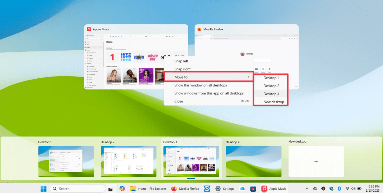Launch Copilot from the taskbar
This screenshot has height=193, width=383.
pyautogui.click(x=122, y=189)
